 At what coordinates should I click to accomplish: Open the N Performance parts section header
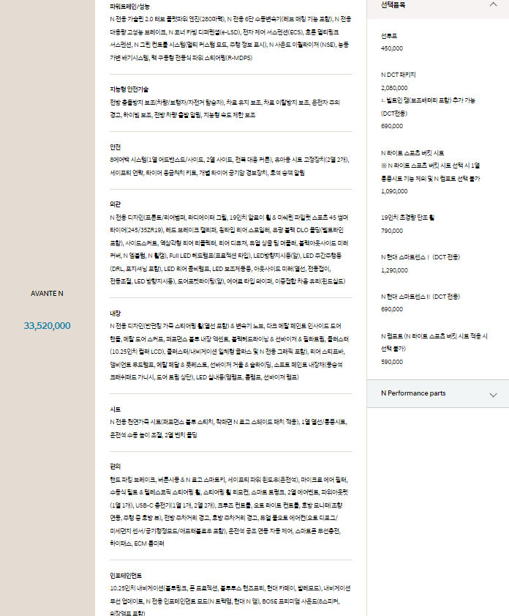click(x=438, y=393)
